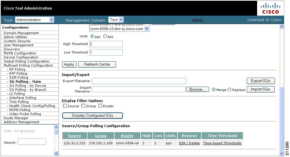Image resolution: width=290 pixels, height=157 pixels.
Task: Choose the Replace import option
Action: click(229, 90)
